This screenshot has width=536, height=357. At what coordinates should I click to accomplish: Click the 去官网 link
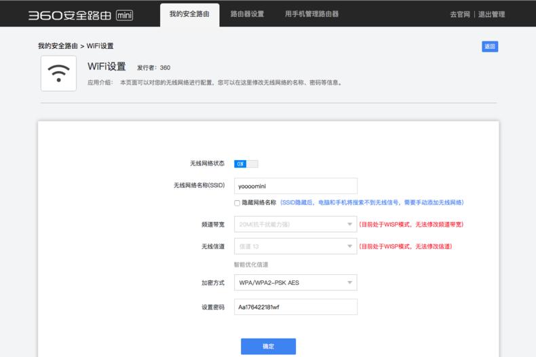coord(459,14)
